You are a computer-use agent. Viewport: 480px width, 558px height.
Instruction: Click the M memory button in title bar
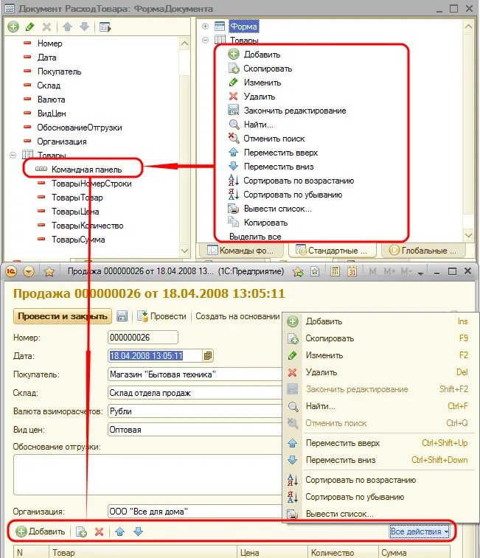pyautogui.click(x=372, y=271)
